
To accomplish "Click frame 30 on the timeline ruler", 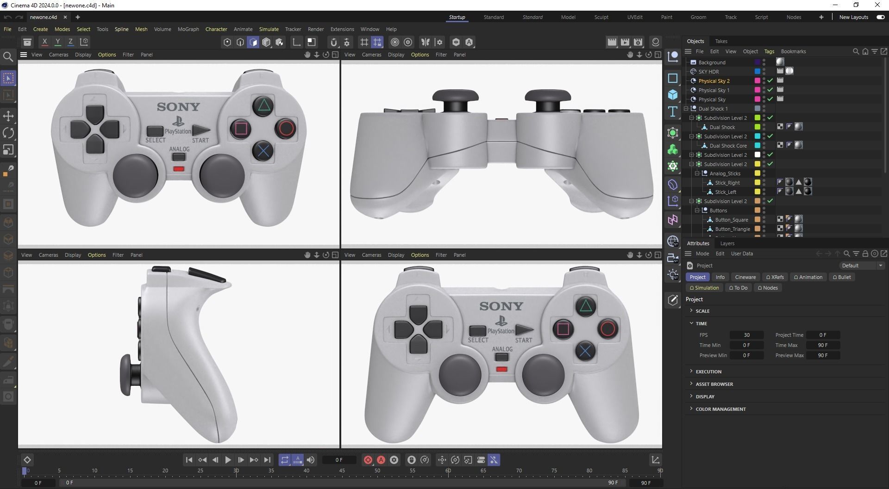I will (x=236, y=470).
